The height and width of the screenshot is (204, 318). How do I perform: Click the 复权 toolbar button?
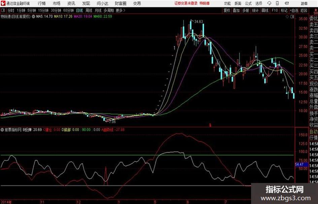(227, 10)
